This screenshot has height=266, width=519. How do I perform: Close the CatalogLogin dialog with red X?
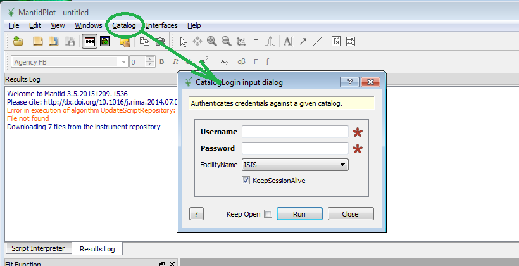(x=370, y=82)
